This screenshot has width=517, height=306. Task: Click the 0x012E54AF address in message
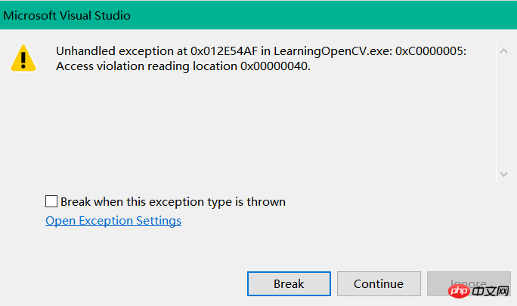tap(224, 51)
